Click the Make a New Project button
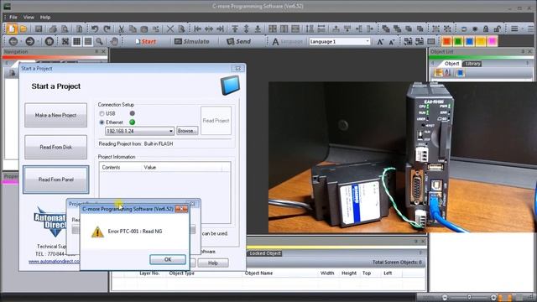This screenshot has width=537, height=302. coord(56,116)
